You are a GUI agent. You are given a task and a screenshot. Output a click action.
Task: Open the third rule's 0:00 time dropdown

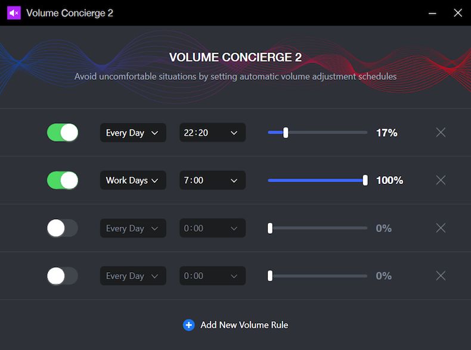213,228
